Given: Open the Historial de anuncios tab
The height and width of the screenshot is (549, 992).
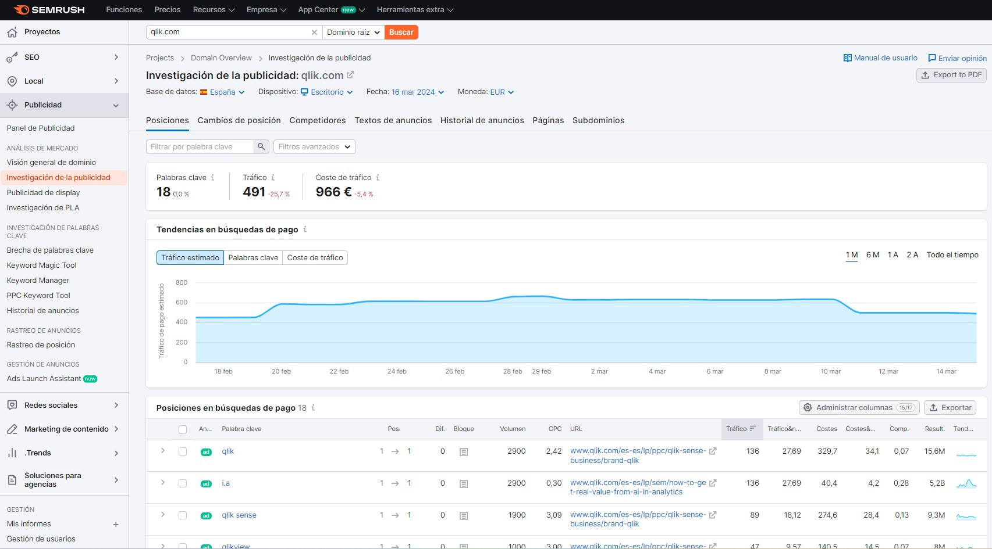Looking at the screenshot, I should point(482,120).
